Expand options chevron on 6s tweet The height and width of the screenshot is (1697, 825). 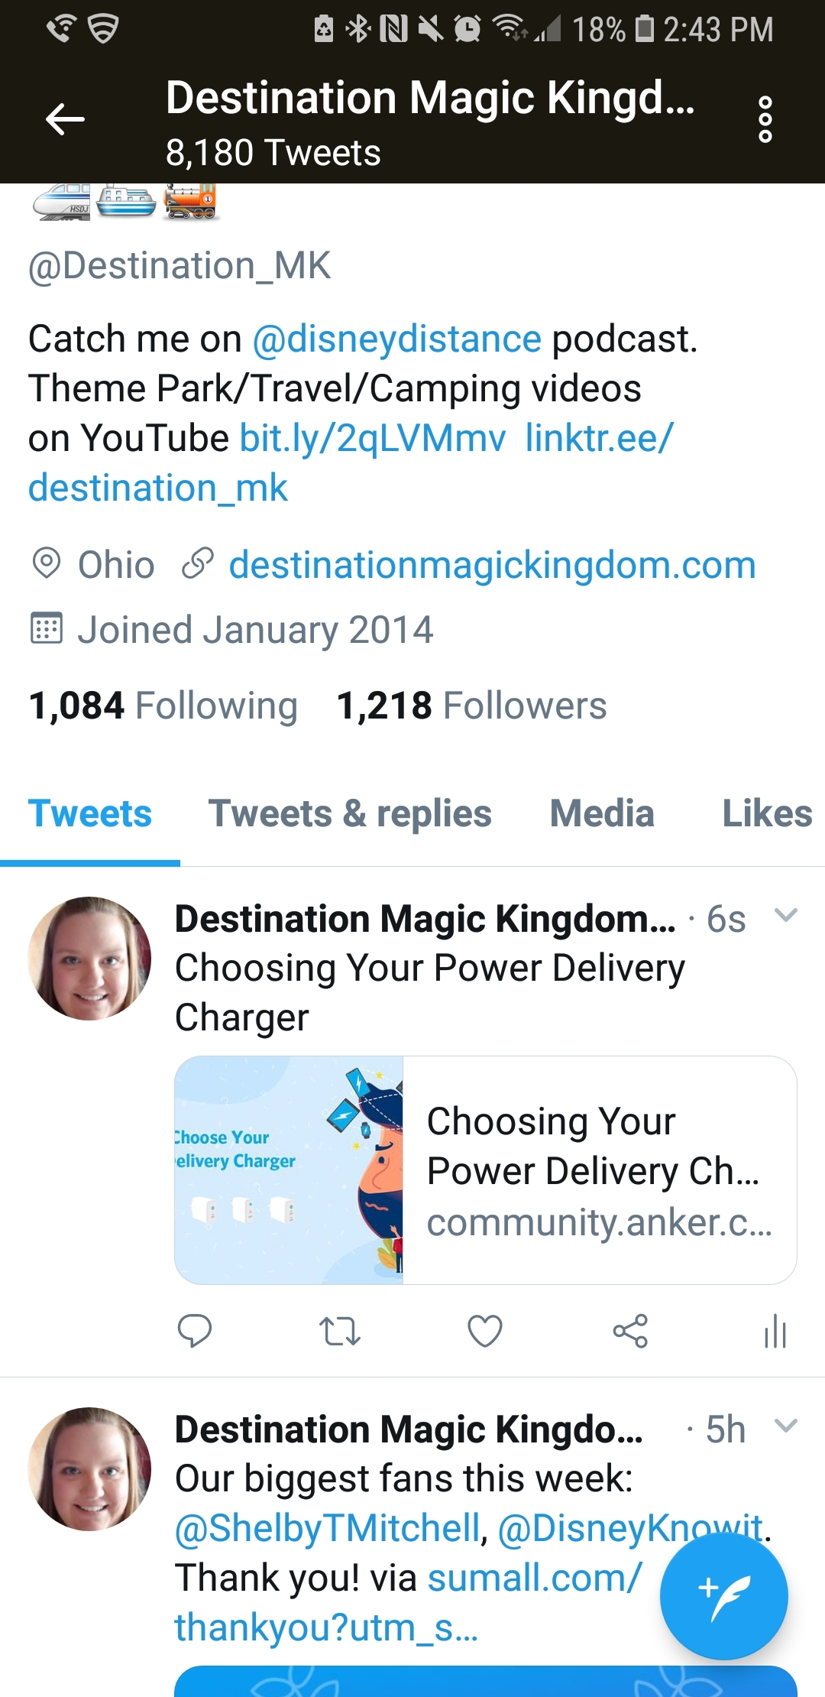(x=785, y=915)
